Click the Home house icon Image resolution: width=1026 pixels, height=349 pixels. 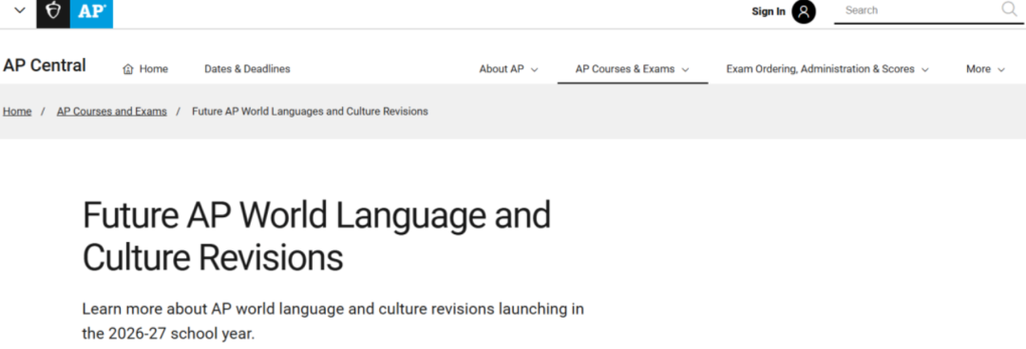click(x=128, y=68)
